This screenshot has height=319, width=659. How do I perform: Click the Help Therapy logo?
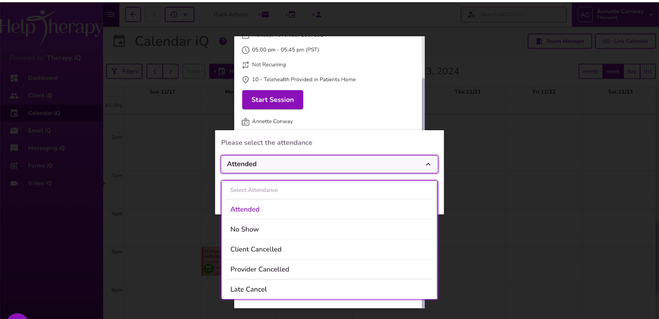coord(51,27)
